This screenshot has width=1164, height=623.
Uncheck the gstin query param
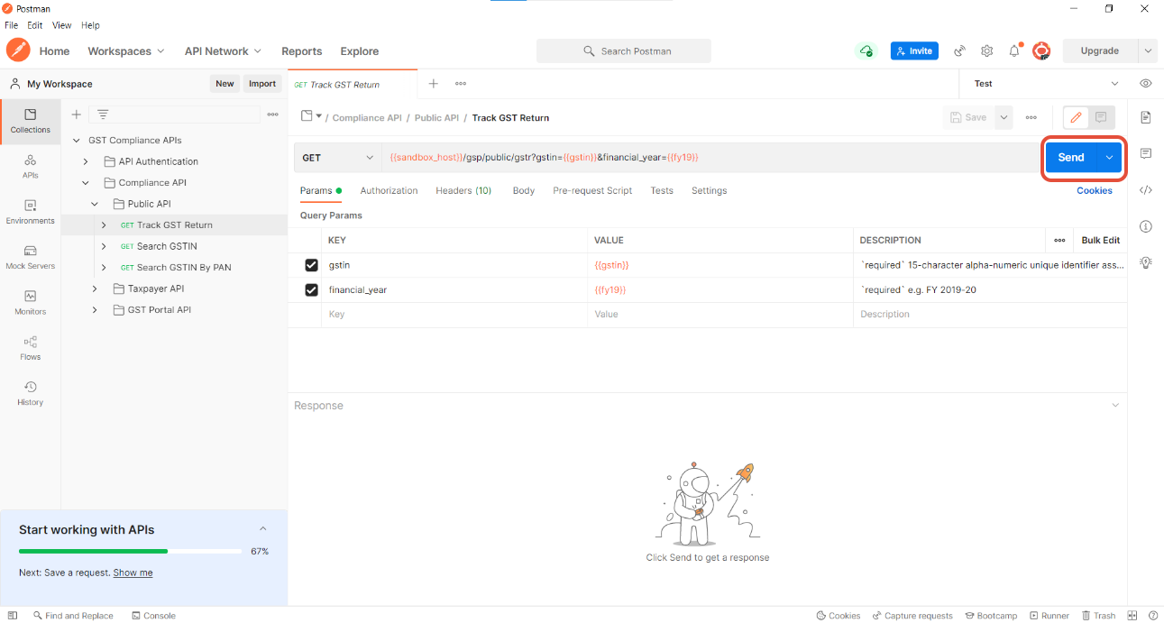point(311,265)
